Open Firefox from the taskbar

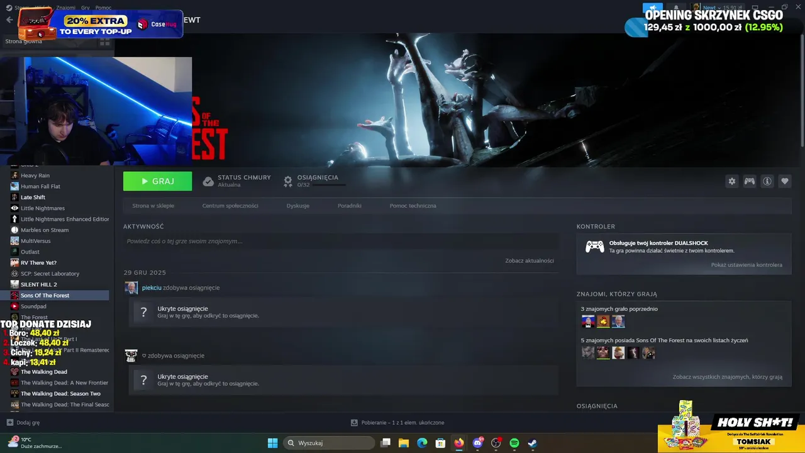(459, 443)
